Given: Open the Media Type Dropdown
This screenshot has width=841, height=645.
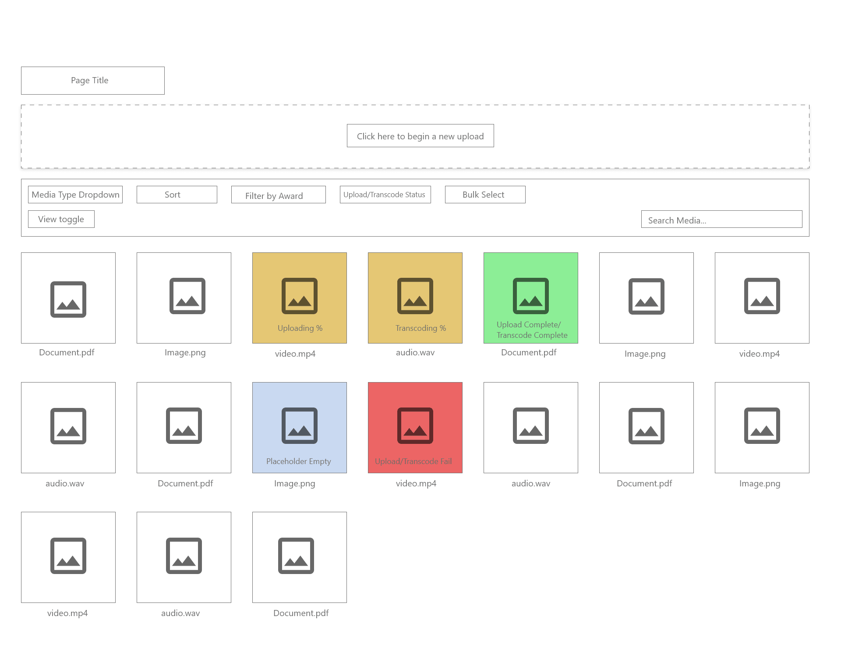Looking at the screenshot, I should [x=75, y=195].
